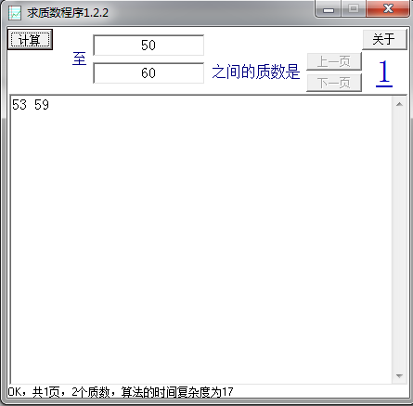Click the blue page number 1 link
413x406 pixels.
click(x=384, y=73)
